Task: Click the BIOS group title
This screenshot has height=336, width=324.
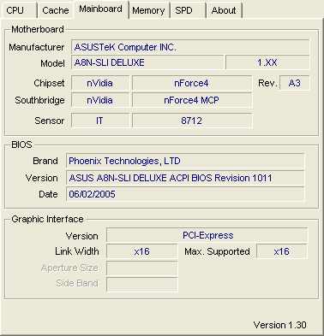Action: click(21, 144)
